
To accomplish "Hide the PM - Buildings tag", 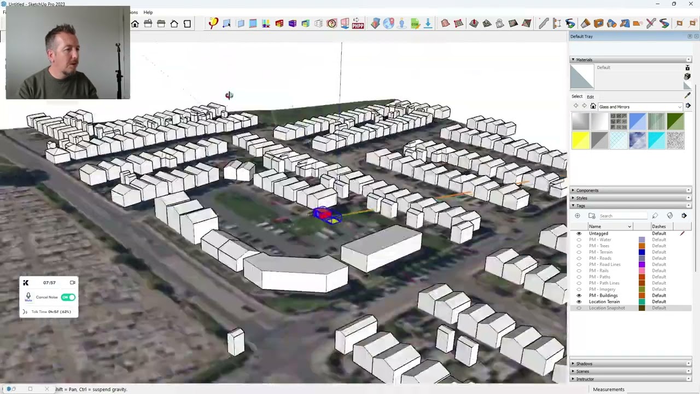I will click(579, 296).
